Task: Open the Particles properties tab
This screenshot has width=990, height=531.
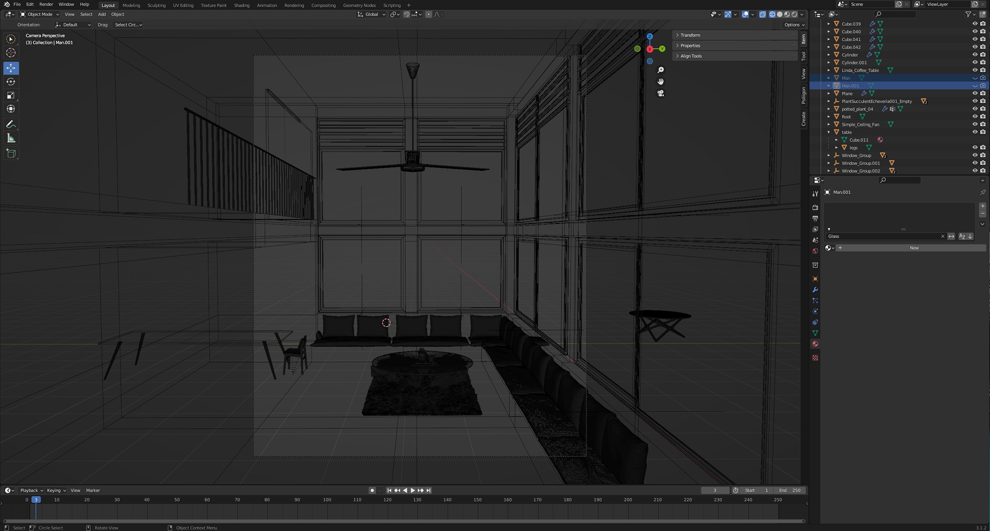Action: (x=815, y=300)
